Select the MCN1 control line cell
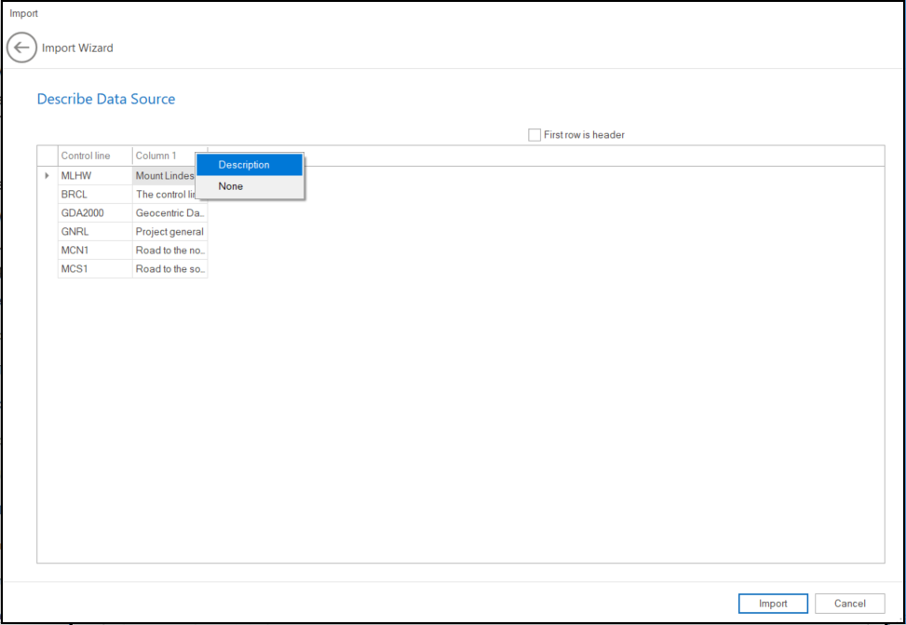 pyautogui.click(x=94, y=251)
